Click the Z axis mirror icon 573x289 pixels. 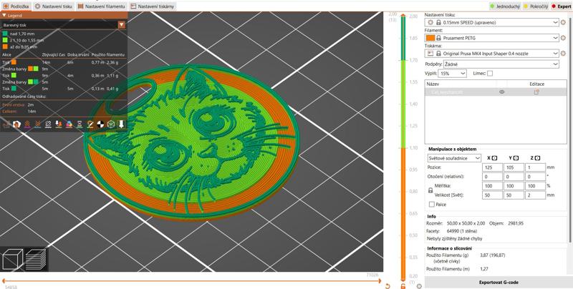click(x=538, y=158)
